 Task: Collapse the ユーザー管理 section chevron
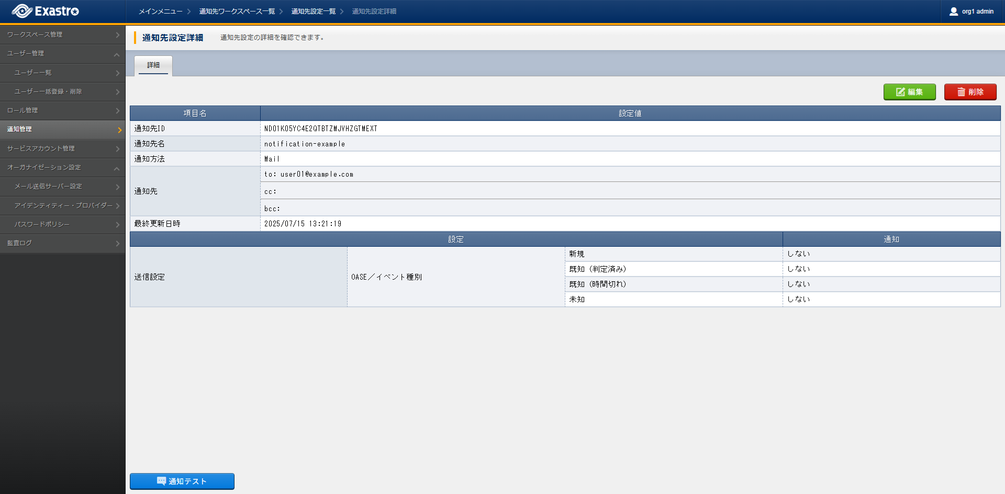coord(117,54)
